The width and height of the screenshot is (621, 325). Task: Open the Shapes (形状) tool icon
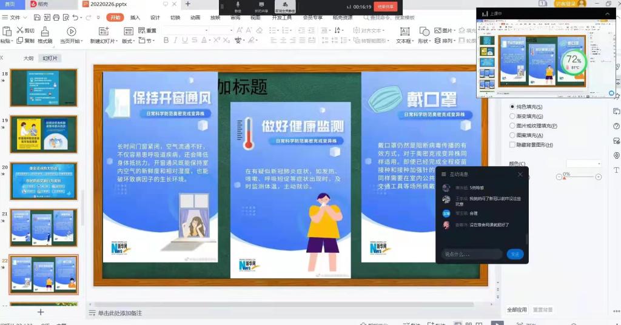coord(424,31)
